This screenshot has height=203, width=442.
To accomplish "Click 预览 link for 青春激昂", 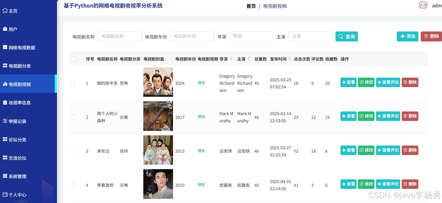I will 201,185.
